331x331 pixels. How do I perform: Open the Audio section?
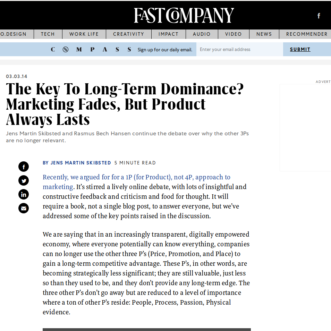point(202,34)
